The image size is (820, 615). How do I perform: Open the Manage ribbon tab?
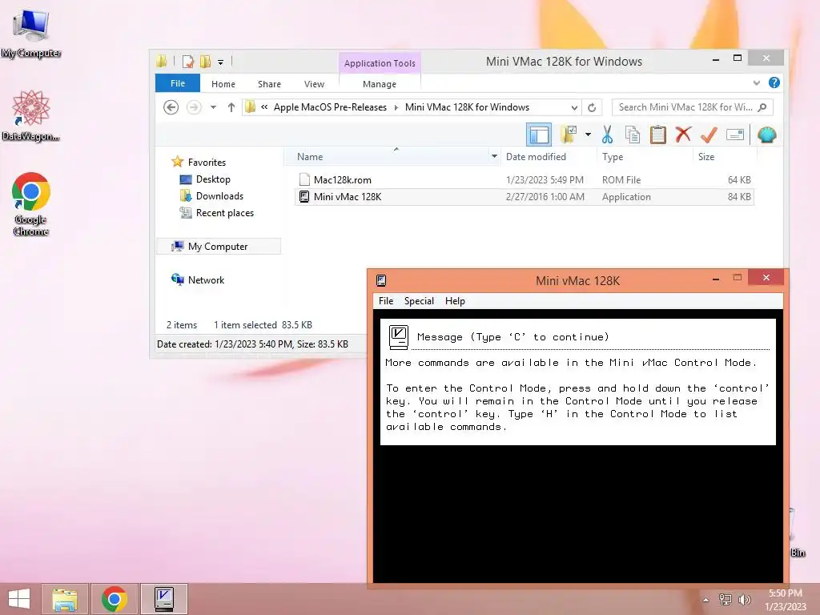pos(380,83)
